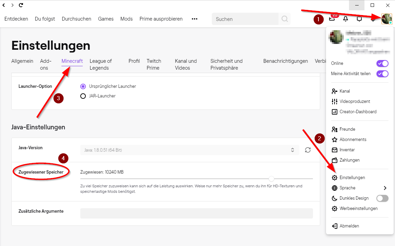This screenshot has height=246, width=395.
Task: Click the user avatar thumbnail in dropdown
Action: click(336, 37)
